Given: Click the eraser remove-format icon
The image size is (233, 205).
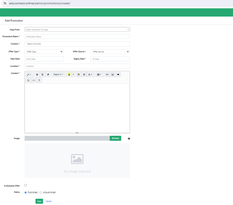Looking at the screenshot, I should (48, 75).
